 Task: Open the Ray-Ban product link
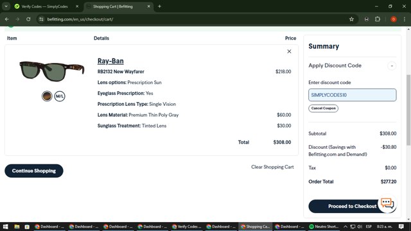pos(110,61)
